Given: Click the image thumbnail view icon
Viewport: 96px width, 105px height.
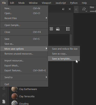Looking at the screenshot, I should [58, 29].
